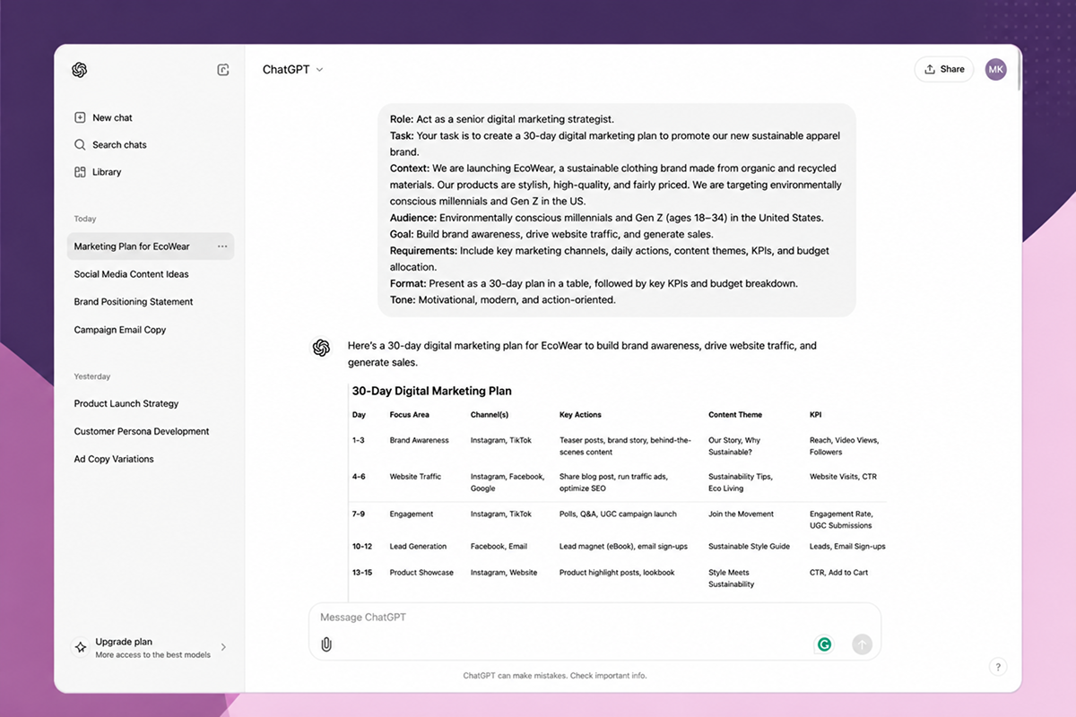Click the Key Actions column header
1076x717 pixels.
click(x=580, y=415)
